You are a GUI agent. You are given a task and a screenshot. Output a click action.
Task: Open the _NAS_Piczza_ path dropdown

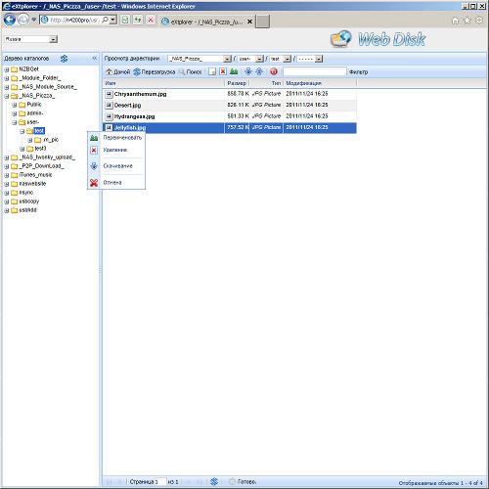click(227, 59)
